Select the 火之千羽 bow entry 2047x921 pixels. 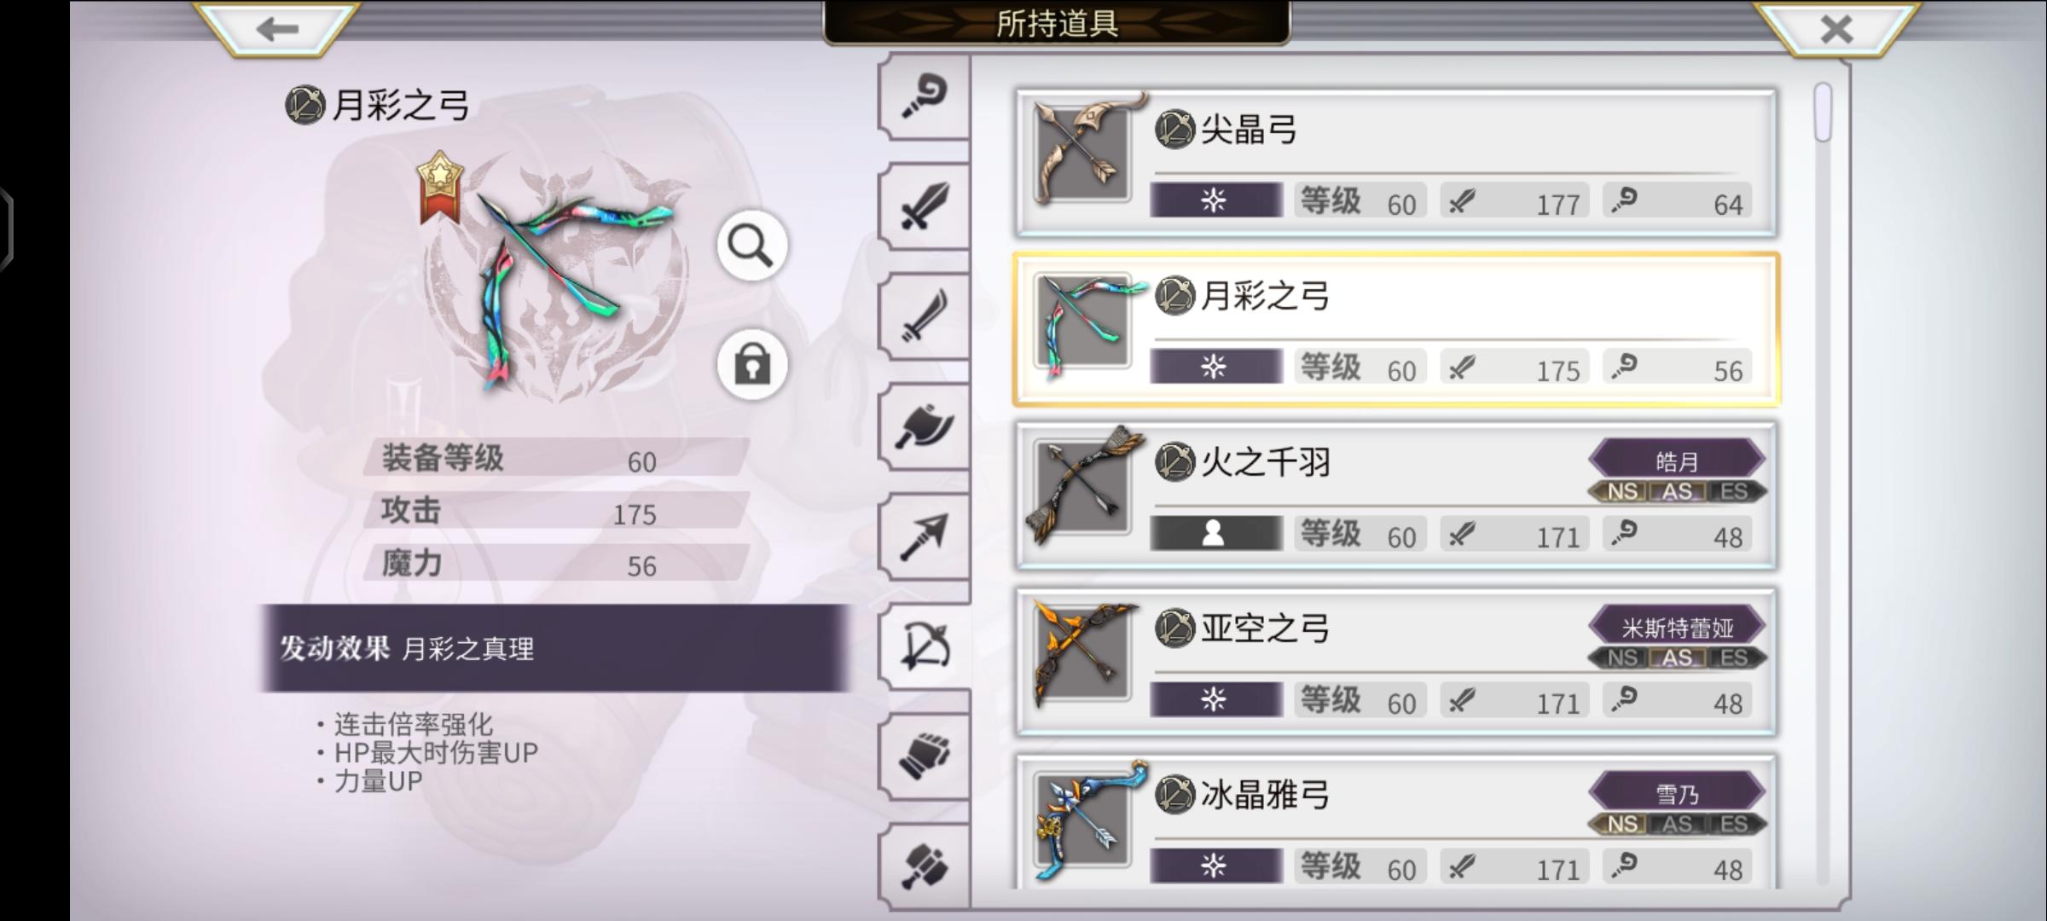(1395, 495)
